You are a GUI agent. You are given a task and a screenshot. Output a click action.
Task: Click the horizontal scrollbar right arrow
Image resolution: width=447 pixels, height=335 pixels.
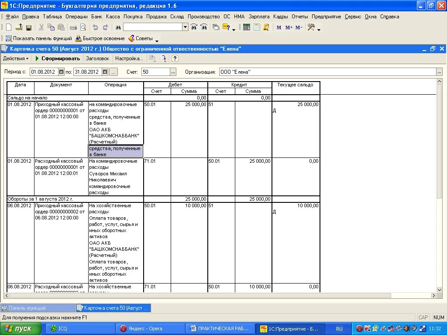click(x=433, y=295)
